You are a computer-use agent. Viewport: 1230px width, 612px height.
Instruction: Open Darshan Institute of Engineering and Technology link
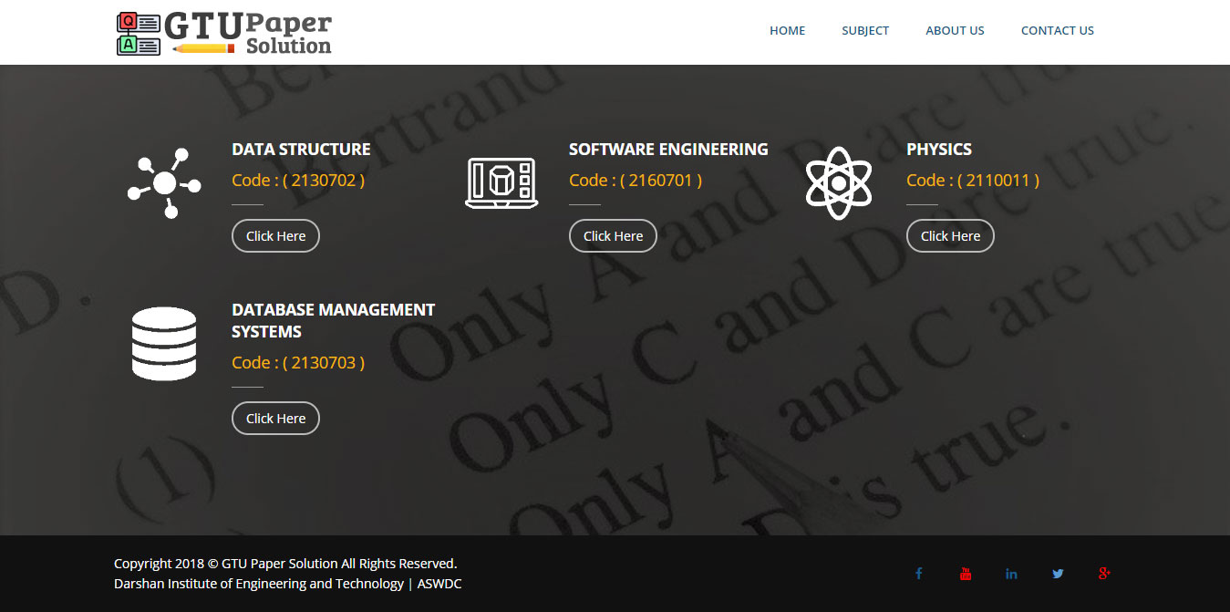click(259, 584)
